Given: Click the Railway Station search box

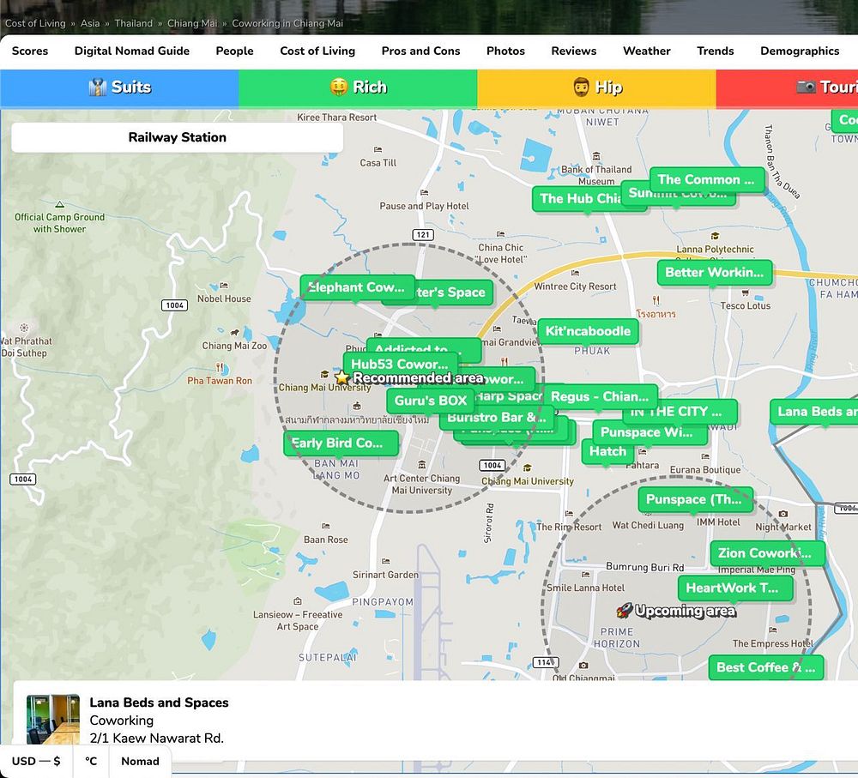Looking at the screenshot, I should [x=178, y=137].
